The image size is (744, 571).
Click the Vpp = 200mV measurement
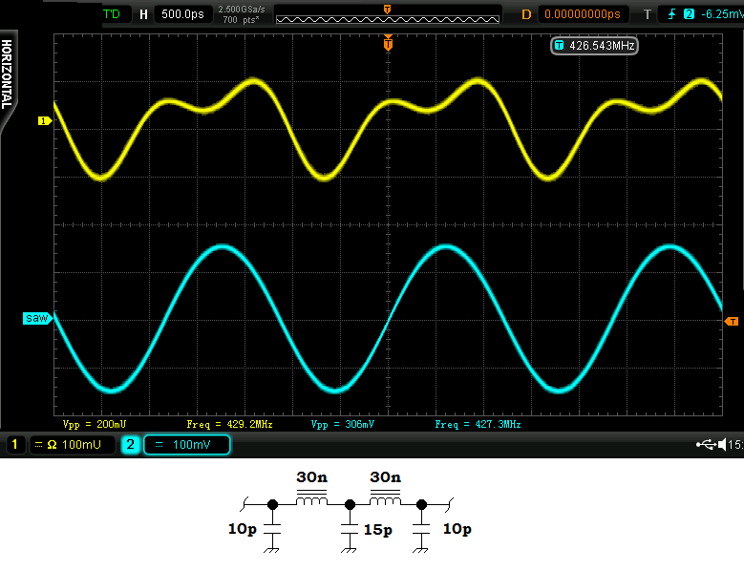(x=95, y=424)
